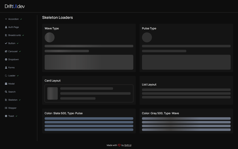This screenshot has height=149, width=238.
Task: Click the Card Layout square image placeholder
Action: (x=52, y=93)
